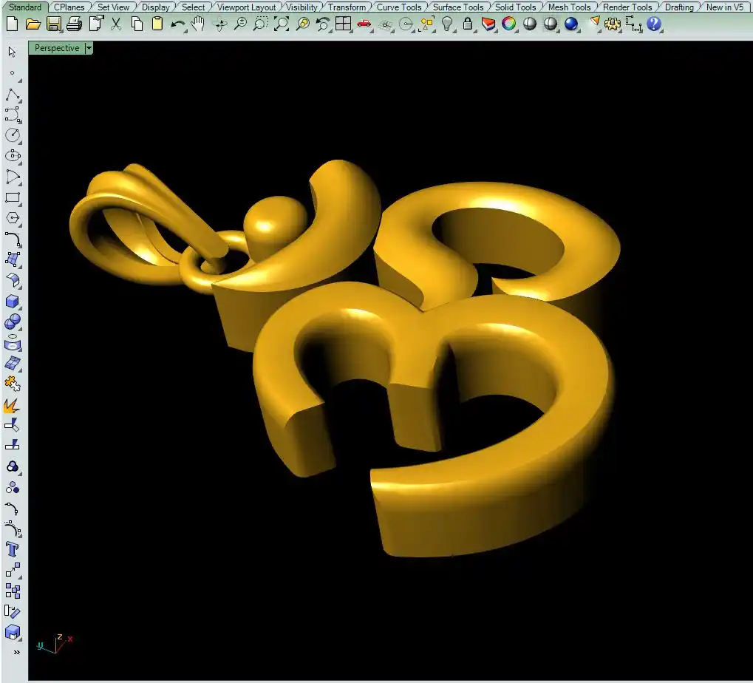Screen dimensions: 753x683
Task: Toggle the Hide objects lightbulb icon
Action: [x=447, y=24]
